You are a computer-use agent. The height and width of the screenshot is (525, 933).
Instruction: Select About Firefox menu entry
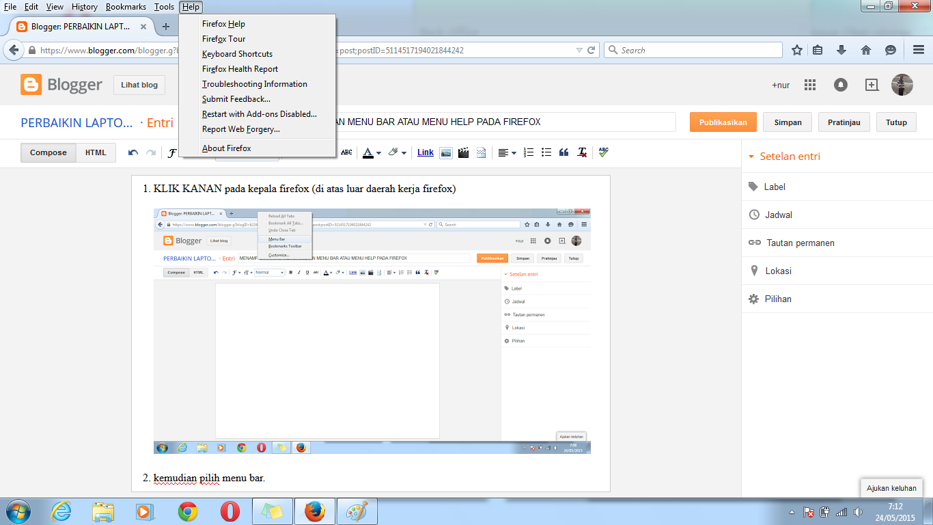257,148
